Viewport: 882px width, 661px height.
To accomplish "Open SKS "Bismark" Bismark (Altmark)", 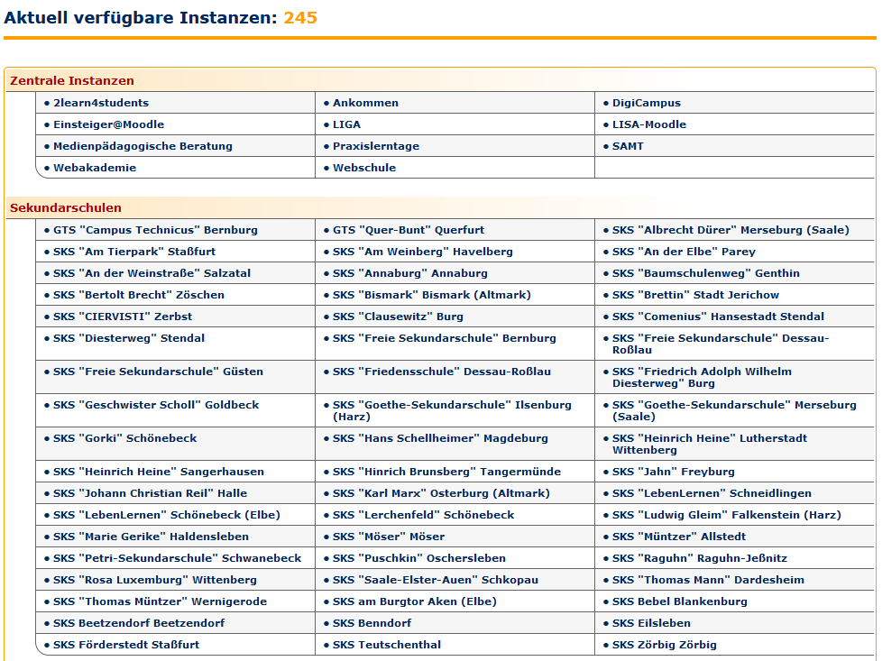I will click(431, 295).
